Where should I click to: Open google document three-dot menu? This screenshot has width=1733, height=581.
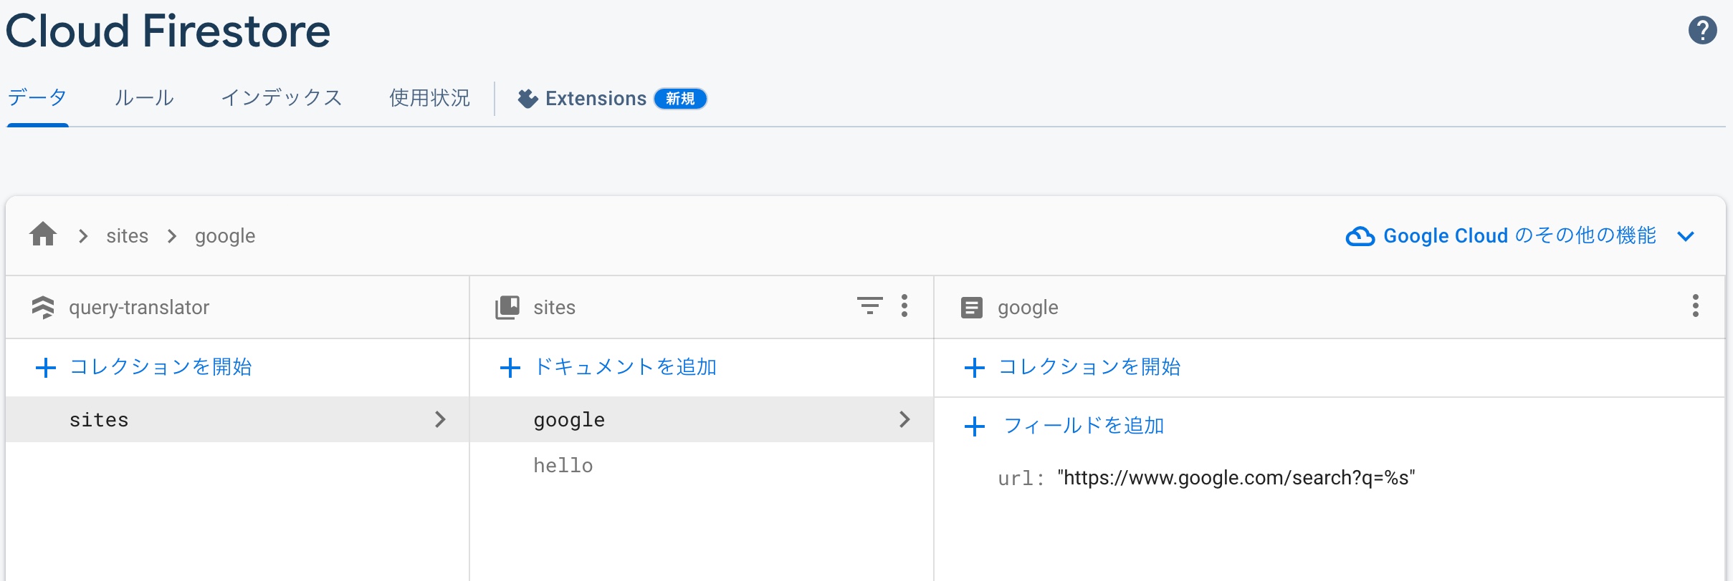point(1695,306)
